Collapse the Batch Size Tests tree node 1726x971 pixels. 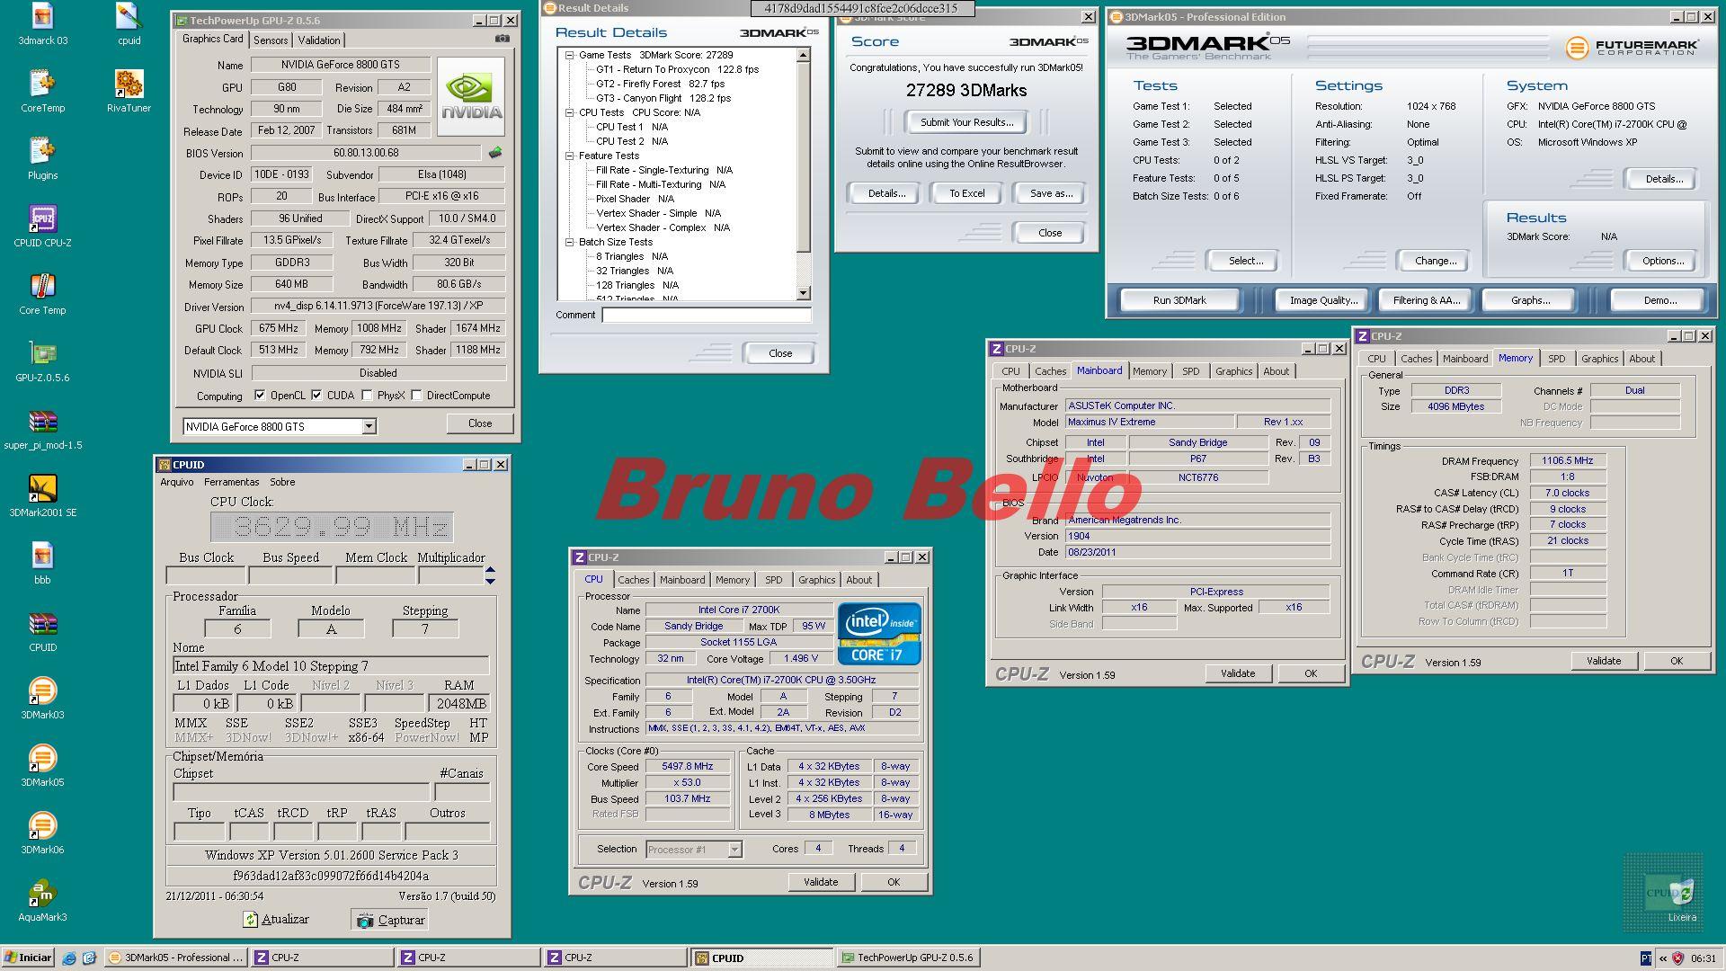click(x=569, y=242)
